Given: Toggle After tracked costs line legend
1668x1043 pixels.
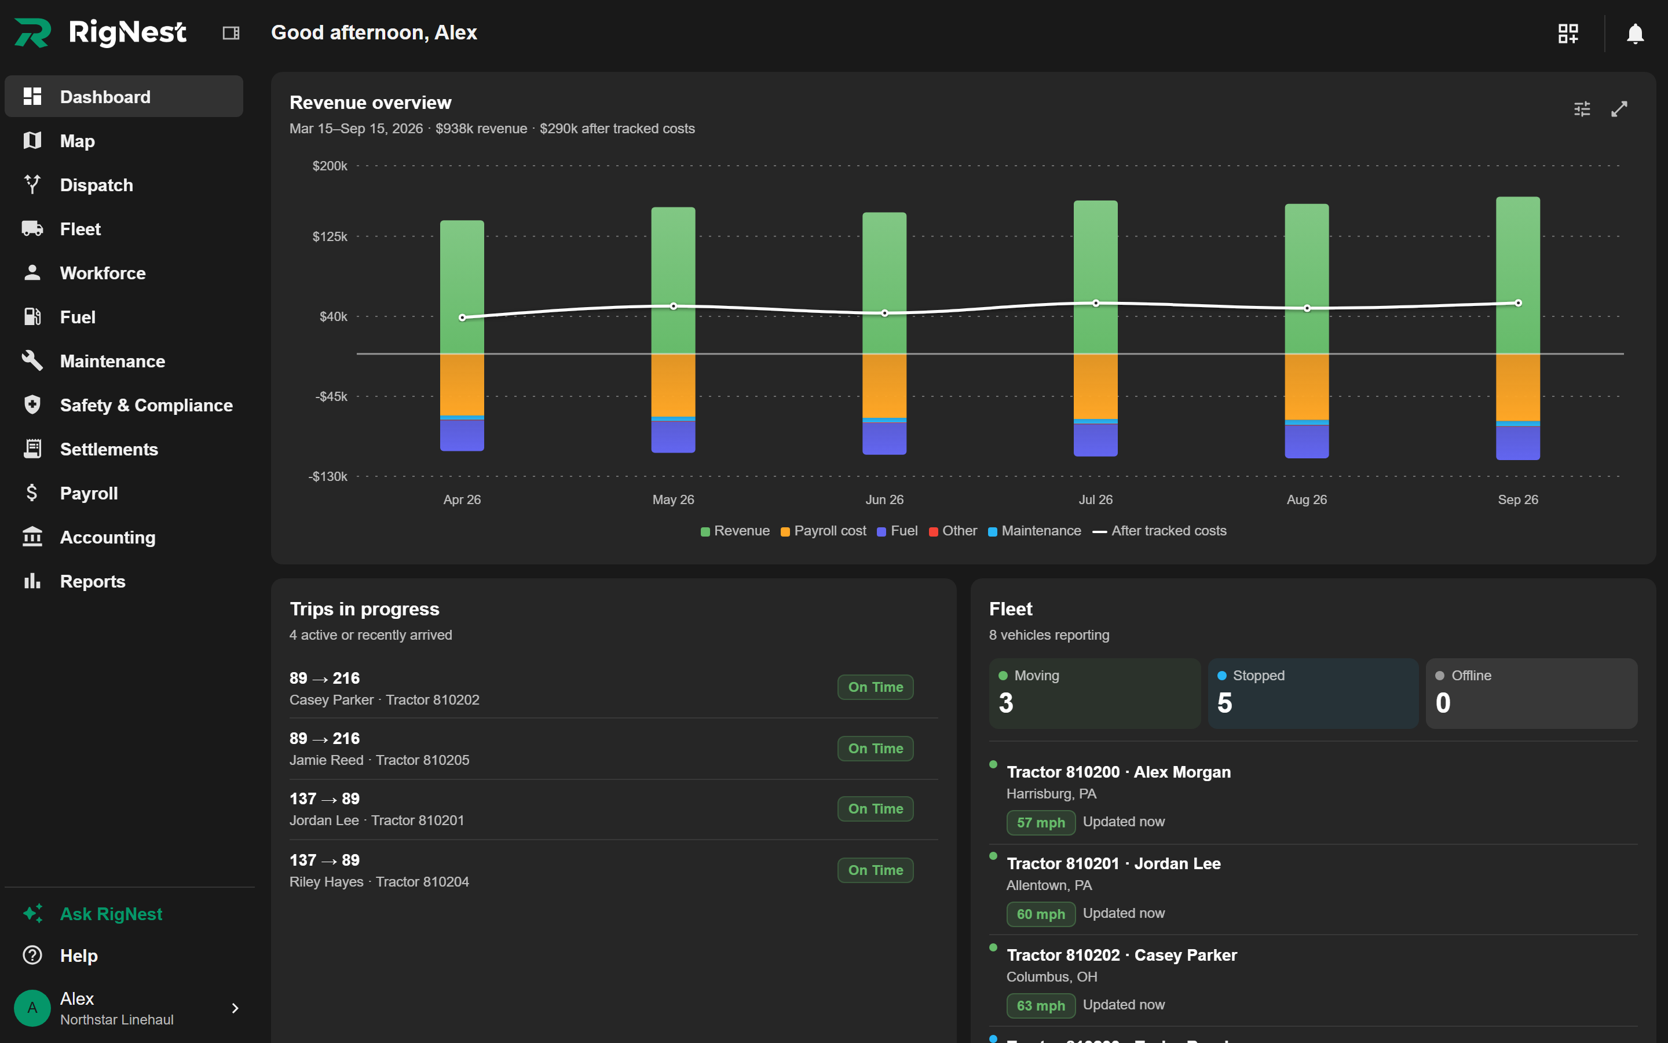Looking at the screenshot, I should coord(1159,531).
